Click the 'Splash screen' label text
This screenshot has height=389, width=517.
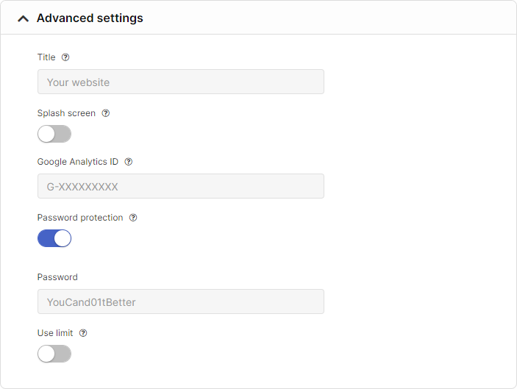pos(66,113)
